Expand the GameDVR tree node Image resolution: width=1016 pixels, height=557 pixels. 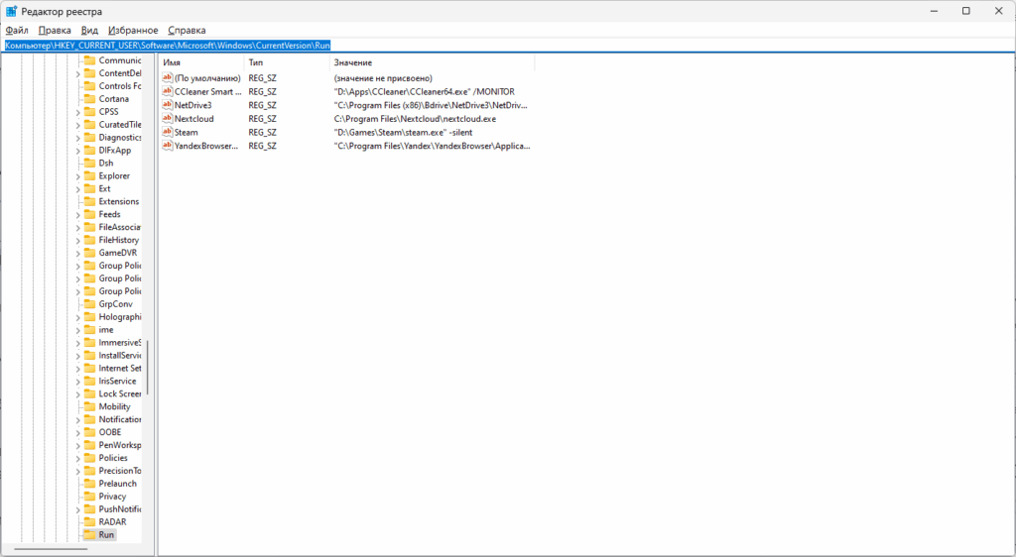click(x=77, y=254)
